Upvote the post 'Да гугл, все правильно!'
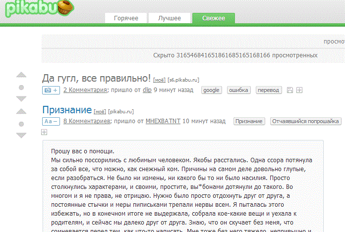Image resolution: width=345 pixels, height=232 pixels. (21, 75)
